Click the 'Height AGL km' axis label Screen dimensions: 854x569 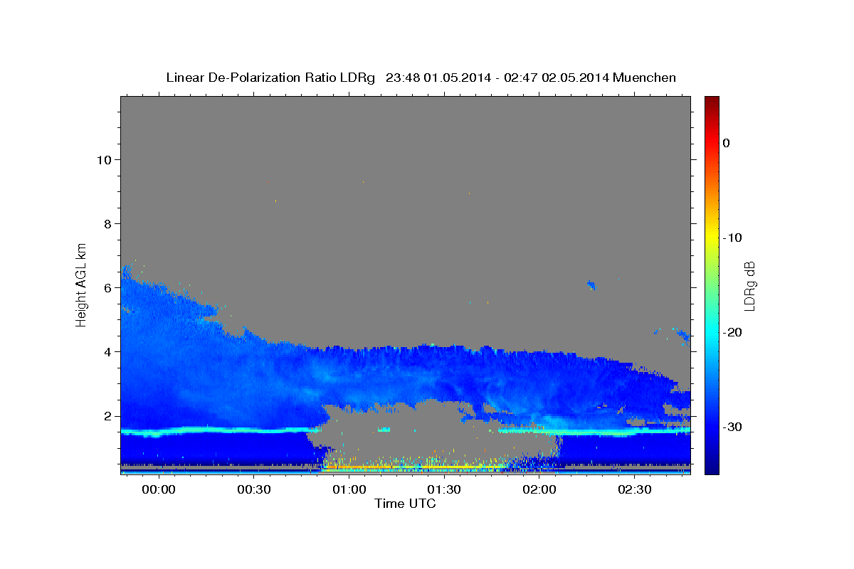click(82, 284)
